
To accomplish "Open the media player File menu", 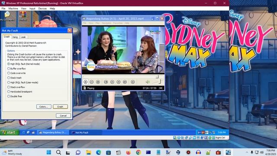I will [x=84, y=23].
